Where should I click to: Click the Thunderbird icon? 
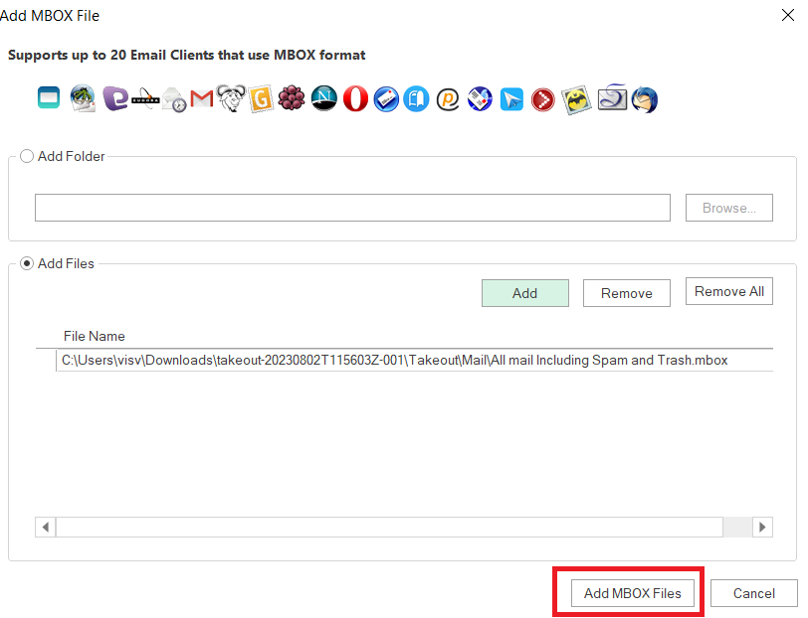pyautogui.click(x=645, y=98)
